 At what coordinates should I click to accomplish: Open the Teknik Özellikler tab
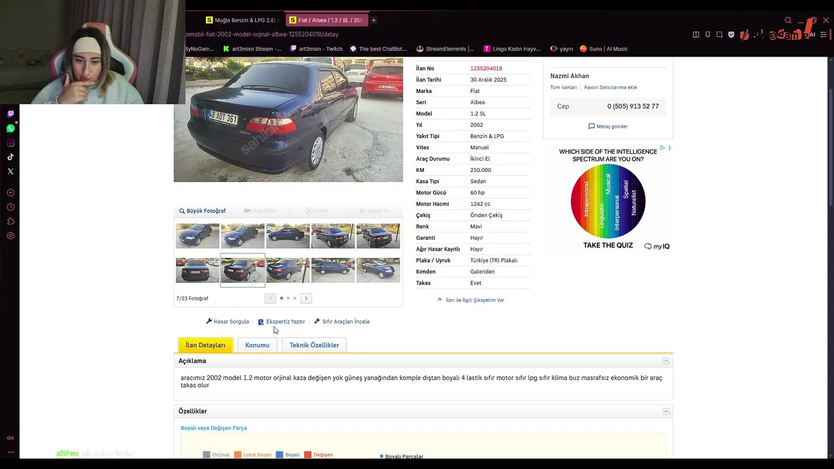pyautogui.click(x=314, y=345)
